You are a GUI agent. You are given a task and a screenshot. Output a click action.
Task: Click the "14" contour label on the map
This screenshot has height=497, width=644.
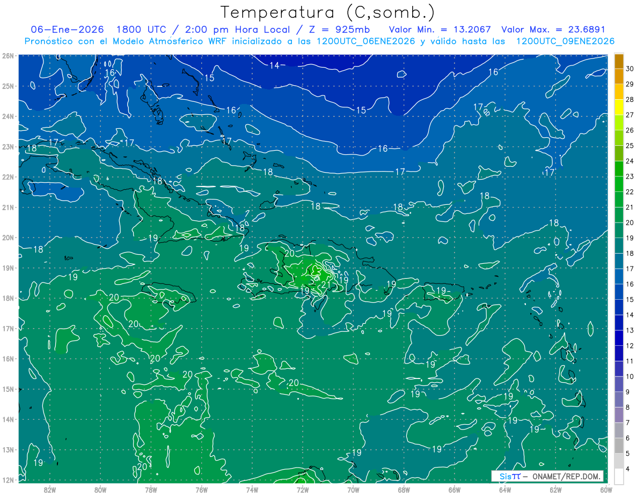coord(274,65)
